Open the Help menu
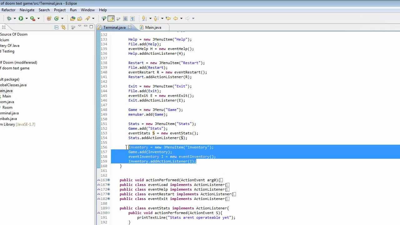 point(103,10)
